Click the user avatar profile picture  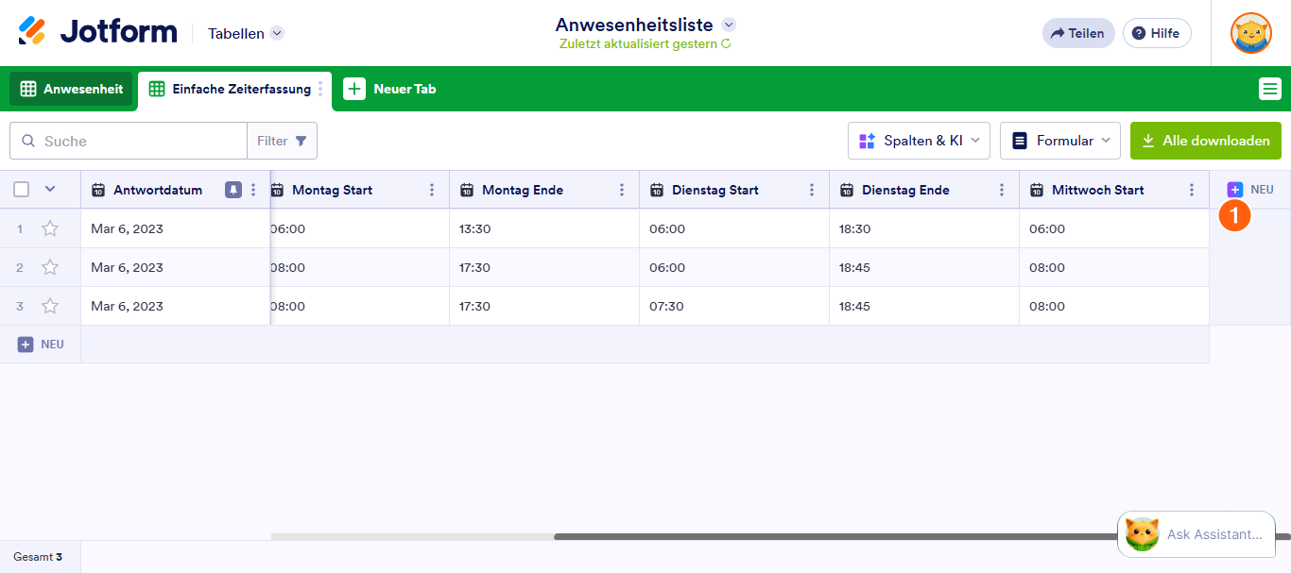point(1250,33)
